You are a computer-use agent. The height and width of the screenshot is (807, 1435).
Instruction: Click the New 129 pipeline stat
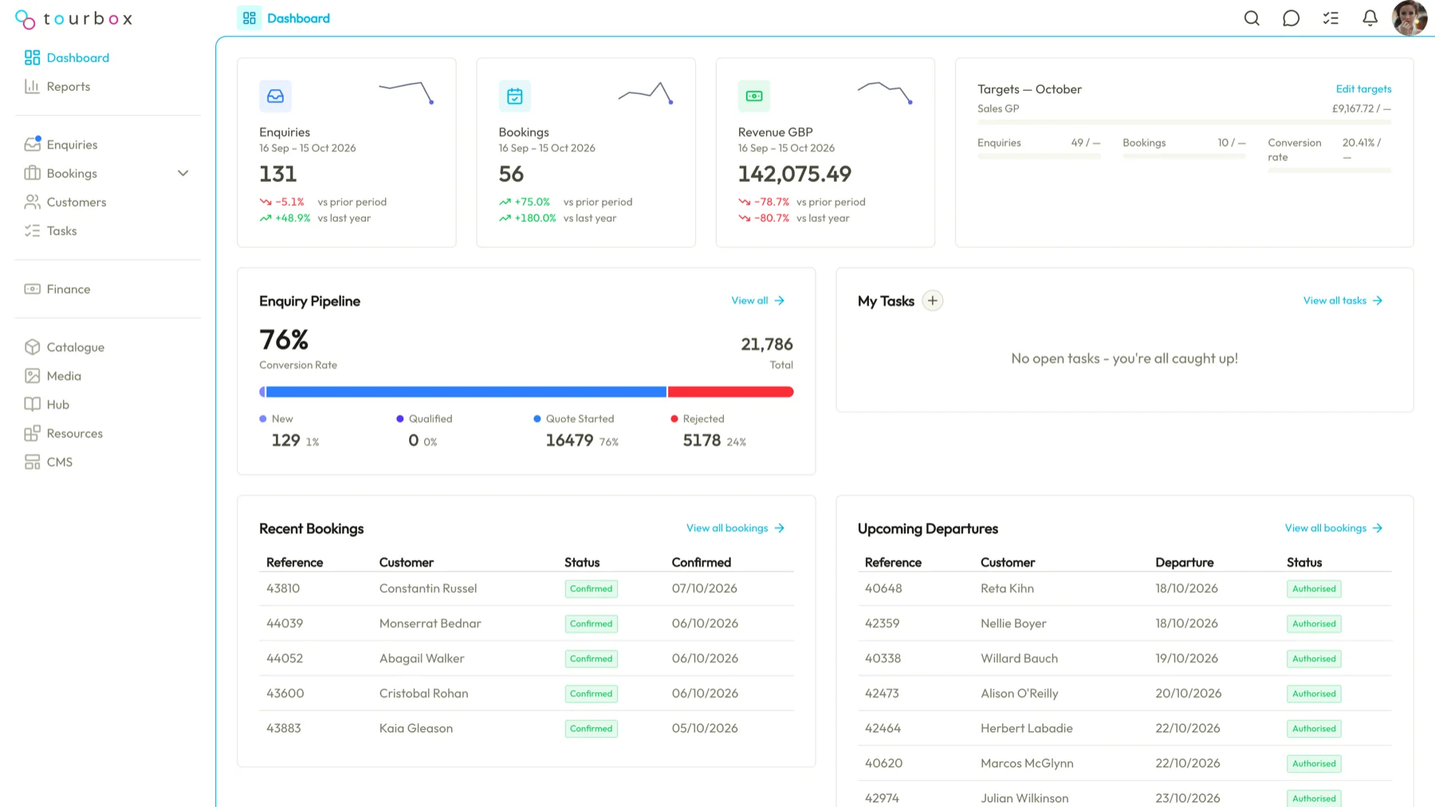(x=289, y=431)
